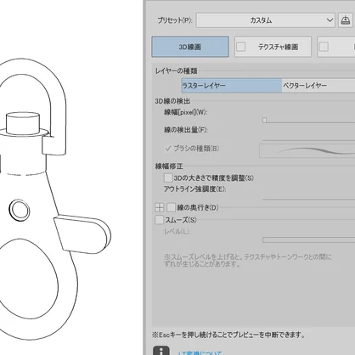Click the save preset icon next to dropdown

tap(345, 20)
